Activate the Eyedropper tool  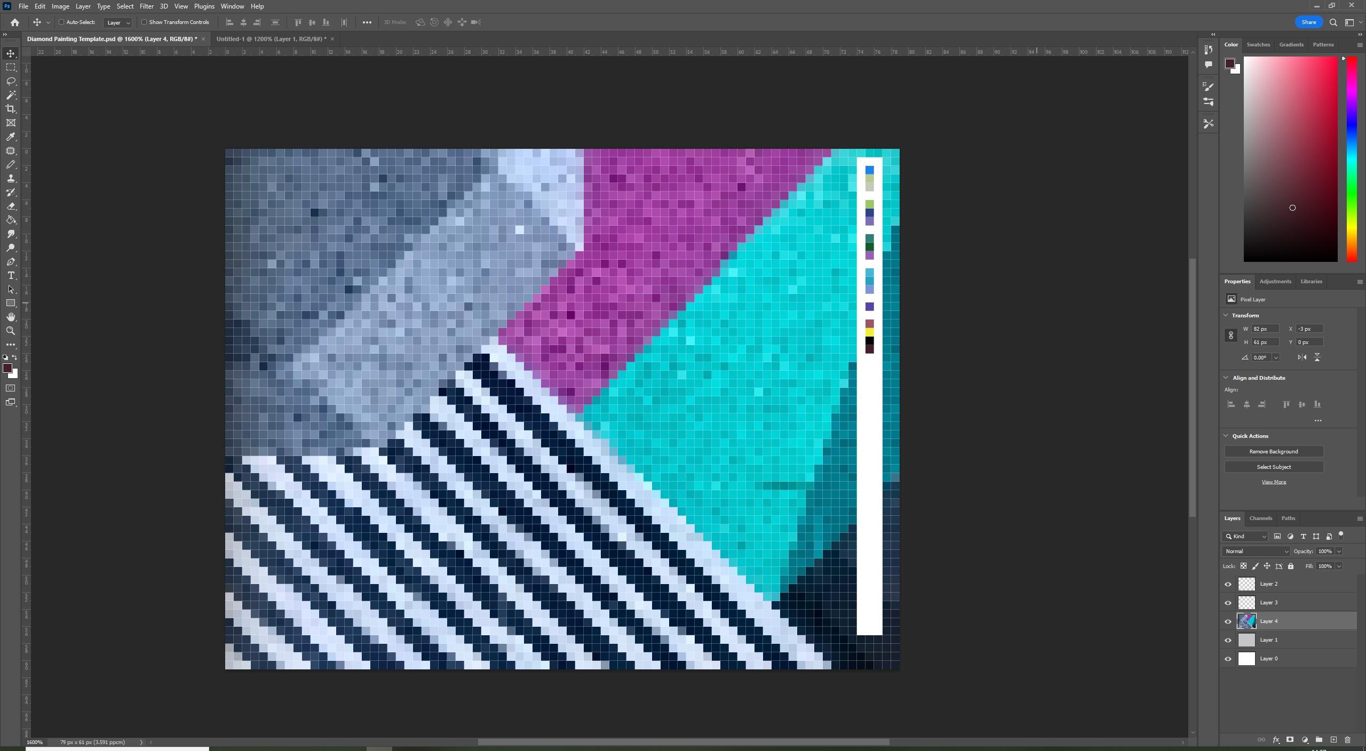tap(11, 137)
